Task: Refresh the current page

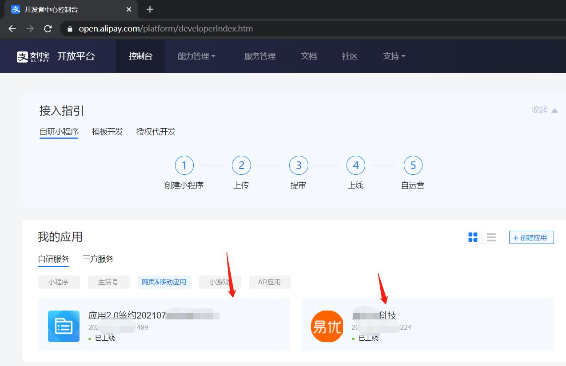Action: 48,28
